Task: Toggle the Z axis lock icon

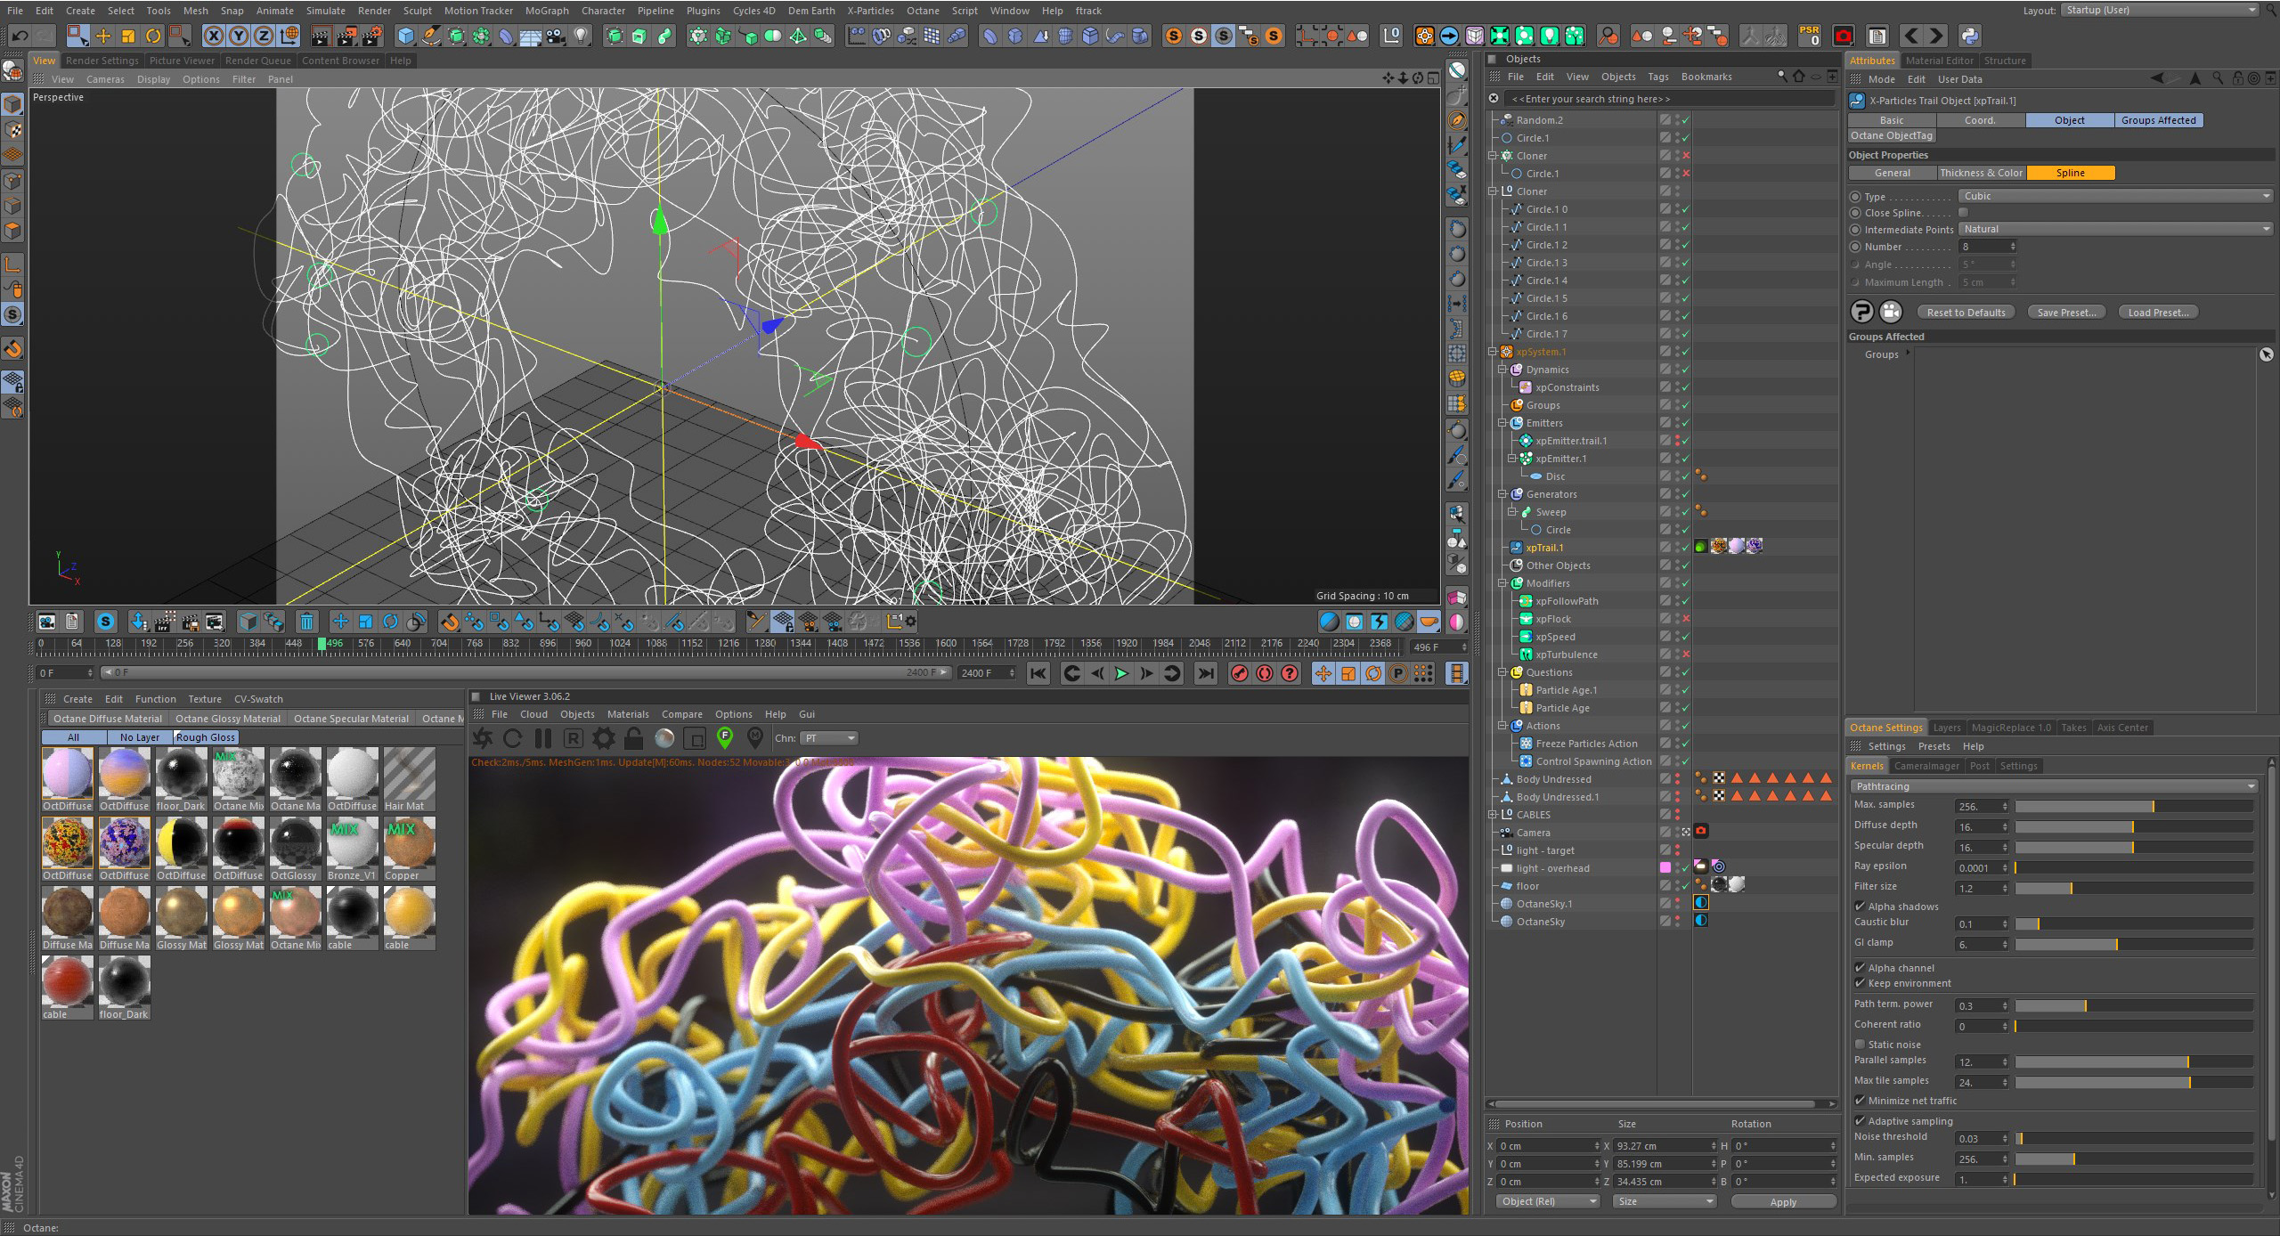Action: click(264, 37)
